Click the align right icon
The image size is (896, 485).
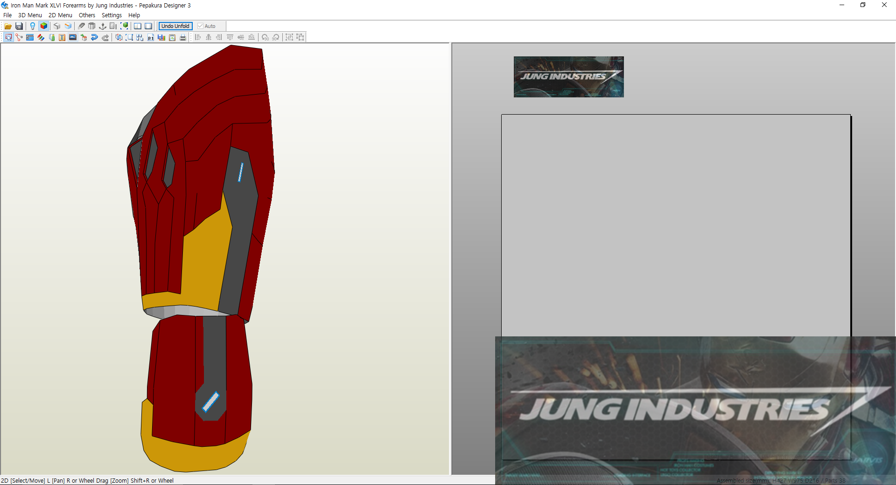click(219, 37)
